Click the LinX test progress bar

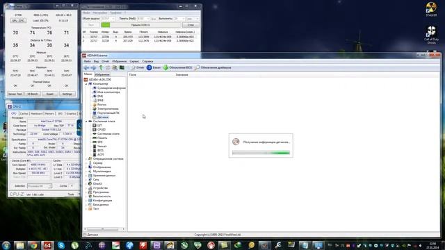[140, 25]
